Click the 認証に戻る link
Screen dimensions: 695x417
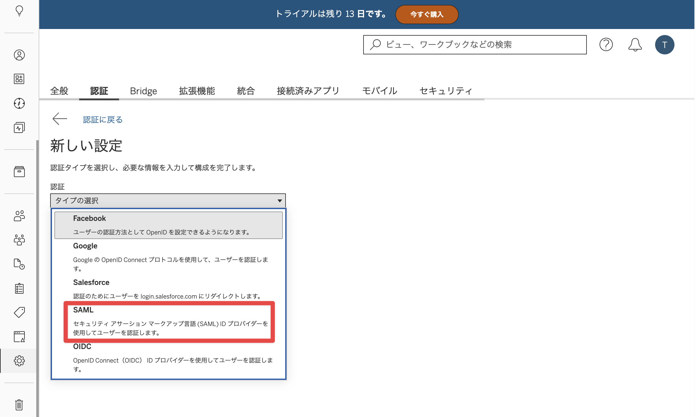coord(103,120)
